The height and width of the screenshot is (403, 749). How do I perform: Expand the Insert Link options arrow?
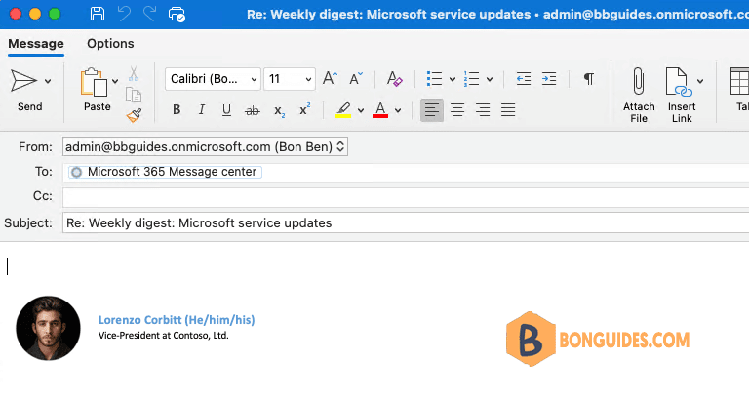[x=700, y=81]
